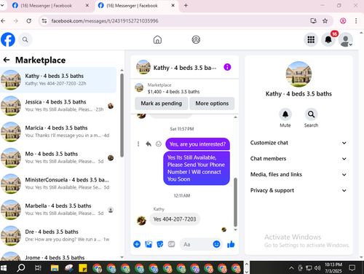The height and width of the screenshot is (274, 364).
Task: Open Sticky Notes from the taskbar
Action: click(83, 268)
